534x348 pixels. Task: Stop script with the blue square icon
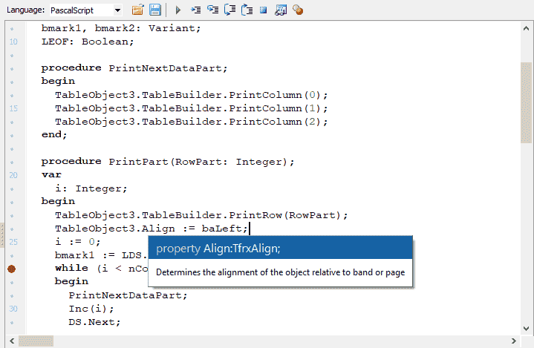click(x=263, y=10)
